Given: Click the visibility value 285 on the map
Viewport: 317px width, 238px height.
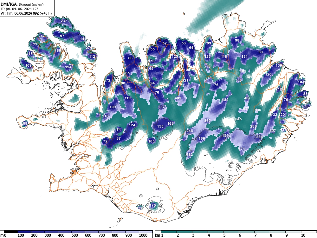Looking at the screenshot, I should (253, 126).
